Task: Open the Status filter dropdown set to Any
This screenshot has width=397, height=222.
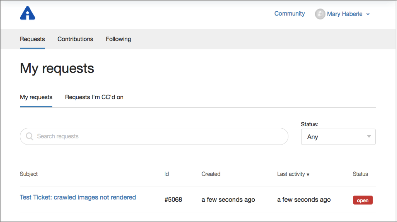Action: 338,137
